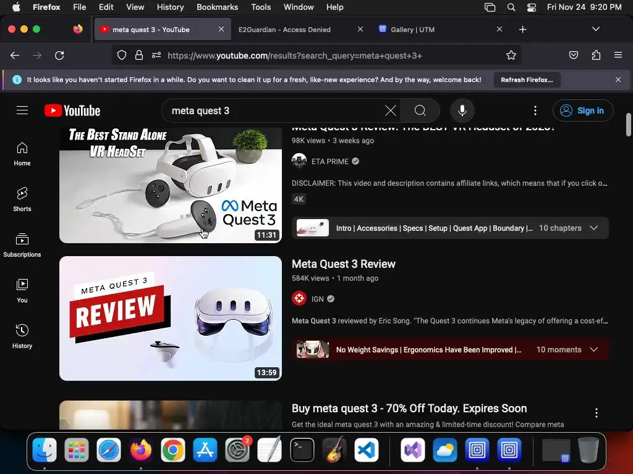Click the Refresh Firefox… button
Screen dimensions: 633x474
click(x=527, y=80)
